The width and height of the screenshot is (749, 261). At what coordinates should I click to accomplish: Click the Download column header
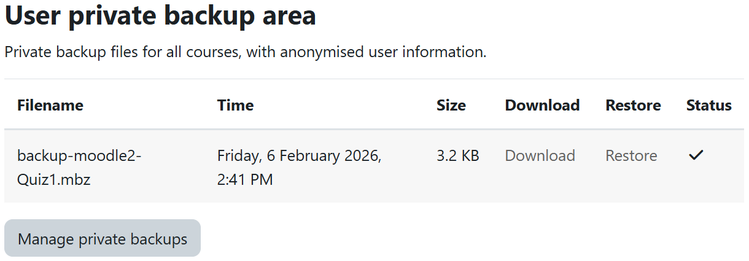point(542,106)
